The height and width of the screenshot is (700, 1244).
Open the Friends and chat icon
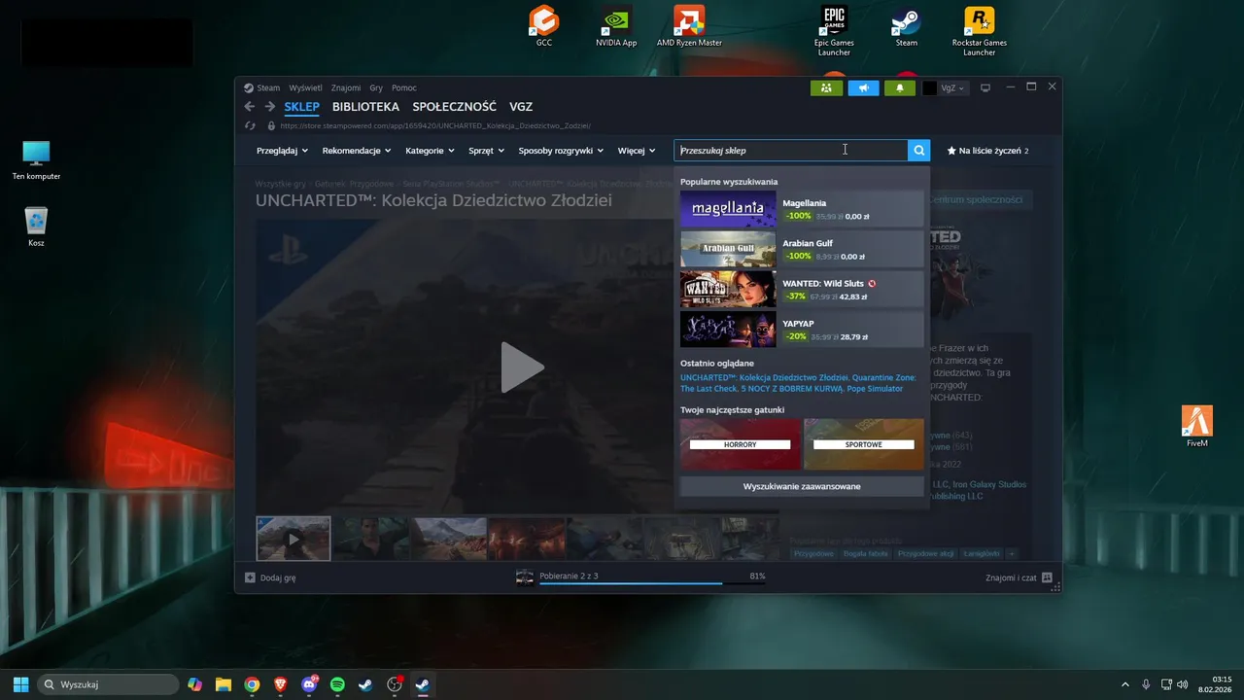[x=1047, y=577]
